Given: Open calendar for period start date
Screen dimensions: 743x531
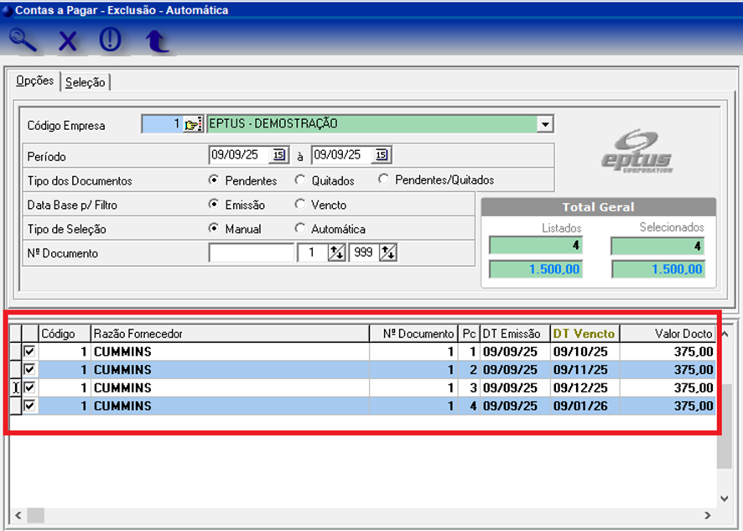Looking at the screenshot, I should coord(278,155).
